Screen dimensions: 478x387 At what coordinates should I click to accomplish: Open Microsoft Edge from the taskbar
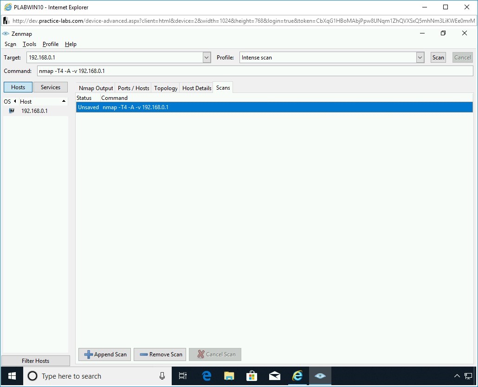click(x=207, y=376)
